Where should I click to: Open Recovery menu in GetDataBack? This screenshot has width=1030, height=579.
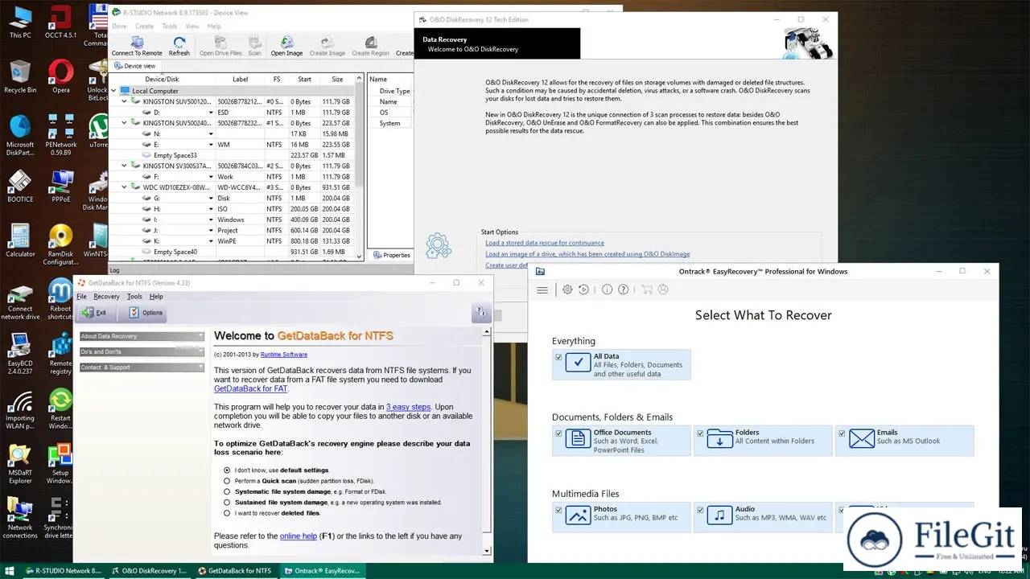click(106, 297)
